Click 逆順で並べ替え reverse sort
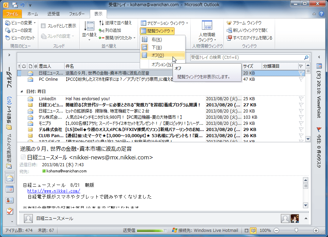Screen dimensions: 328x237 pos(115,23)
